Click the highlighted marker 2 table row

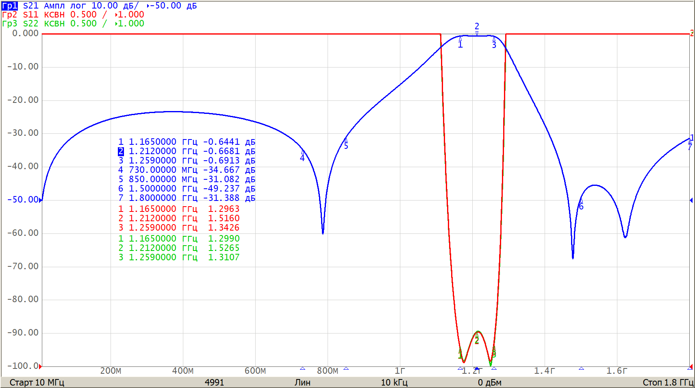click(x=187, y=151)
